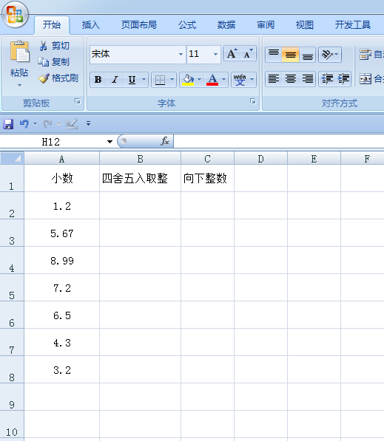Open the clipboard dialog launcher
Screen dimensions: 384x441
[78, 101]
